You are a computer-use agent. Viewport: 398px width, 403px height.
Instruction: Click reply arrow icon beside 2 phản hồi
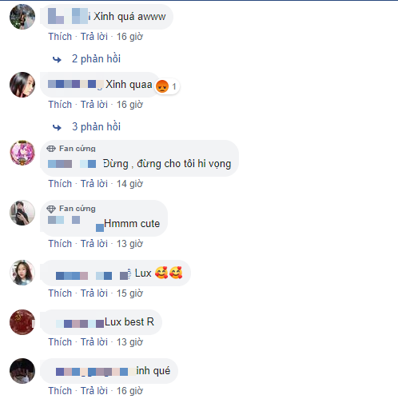(x=57, y=59)
